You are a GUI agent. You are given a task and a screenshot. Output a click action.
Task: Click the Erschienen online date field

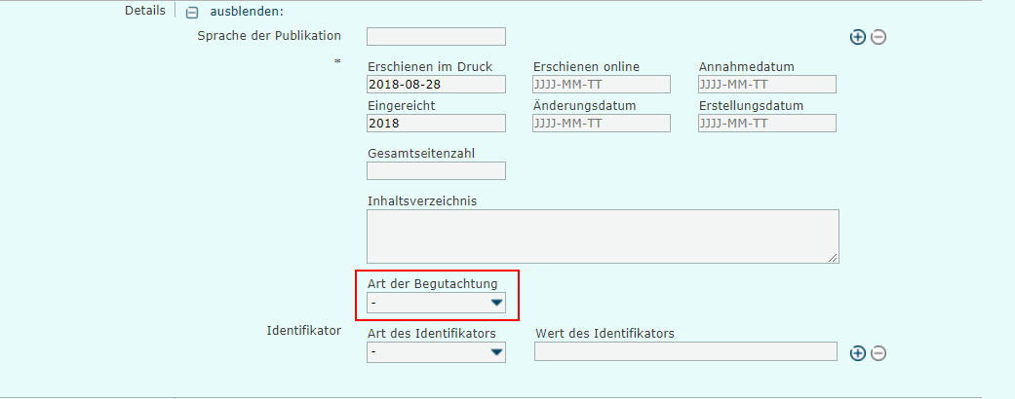(602, 84)
